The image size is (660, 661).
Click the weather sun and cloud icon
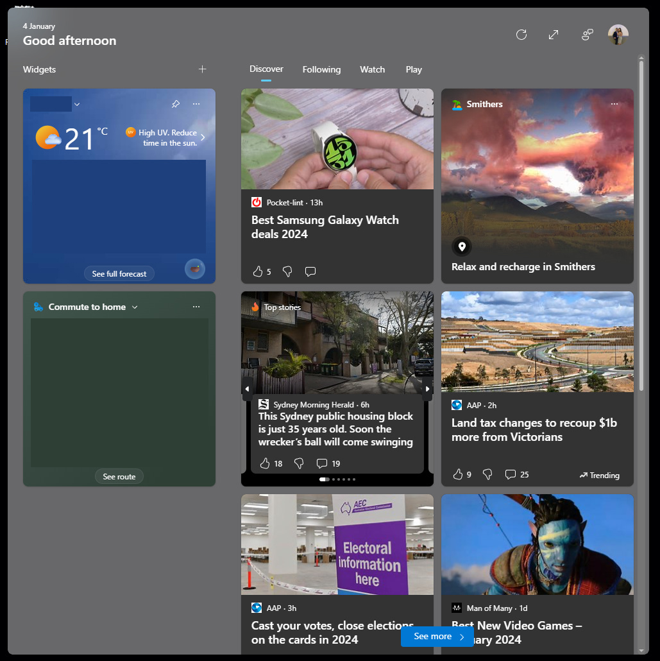coord(47,137)
